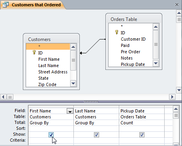Click the Orders Table title bar

pos(134,19)
